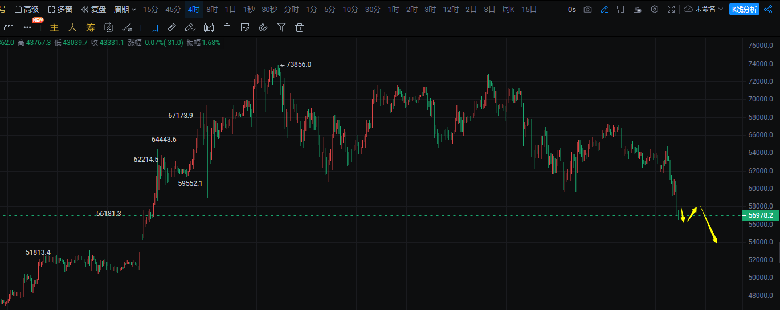
Task: Switch to the 1日 timeframe
Action: tap(230, 9)
